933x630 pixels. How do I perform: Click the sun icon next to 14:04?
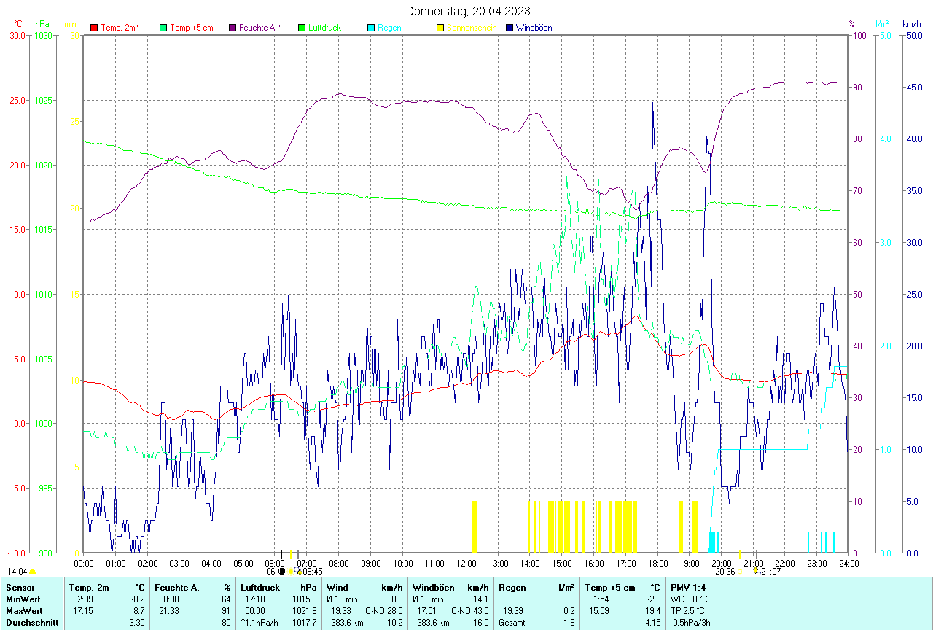click(x=32, y=572)
